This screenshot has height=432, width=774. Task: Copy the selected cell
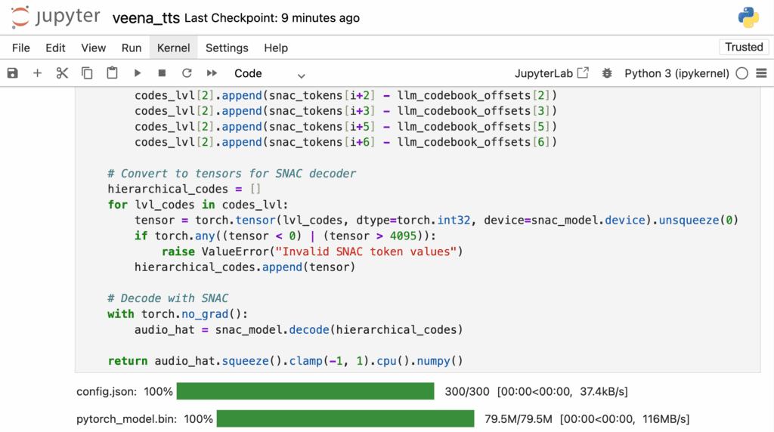pos(87,73)
